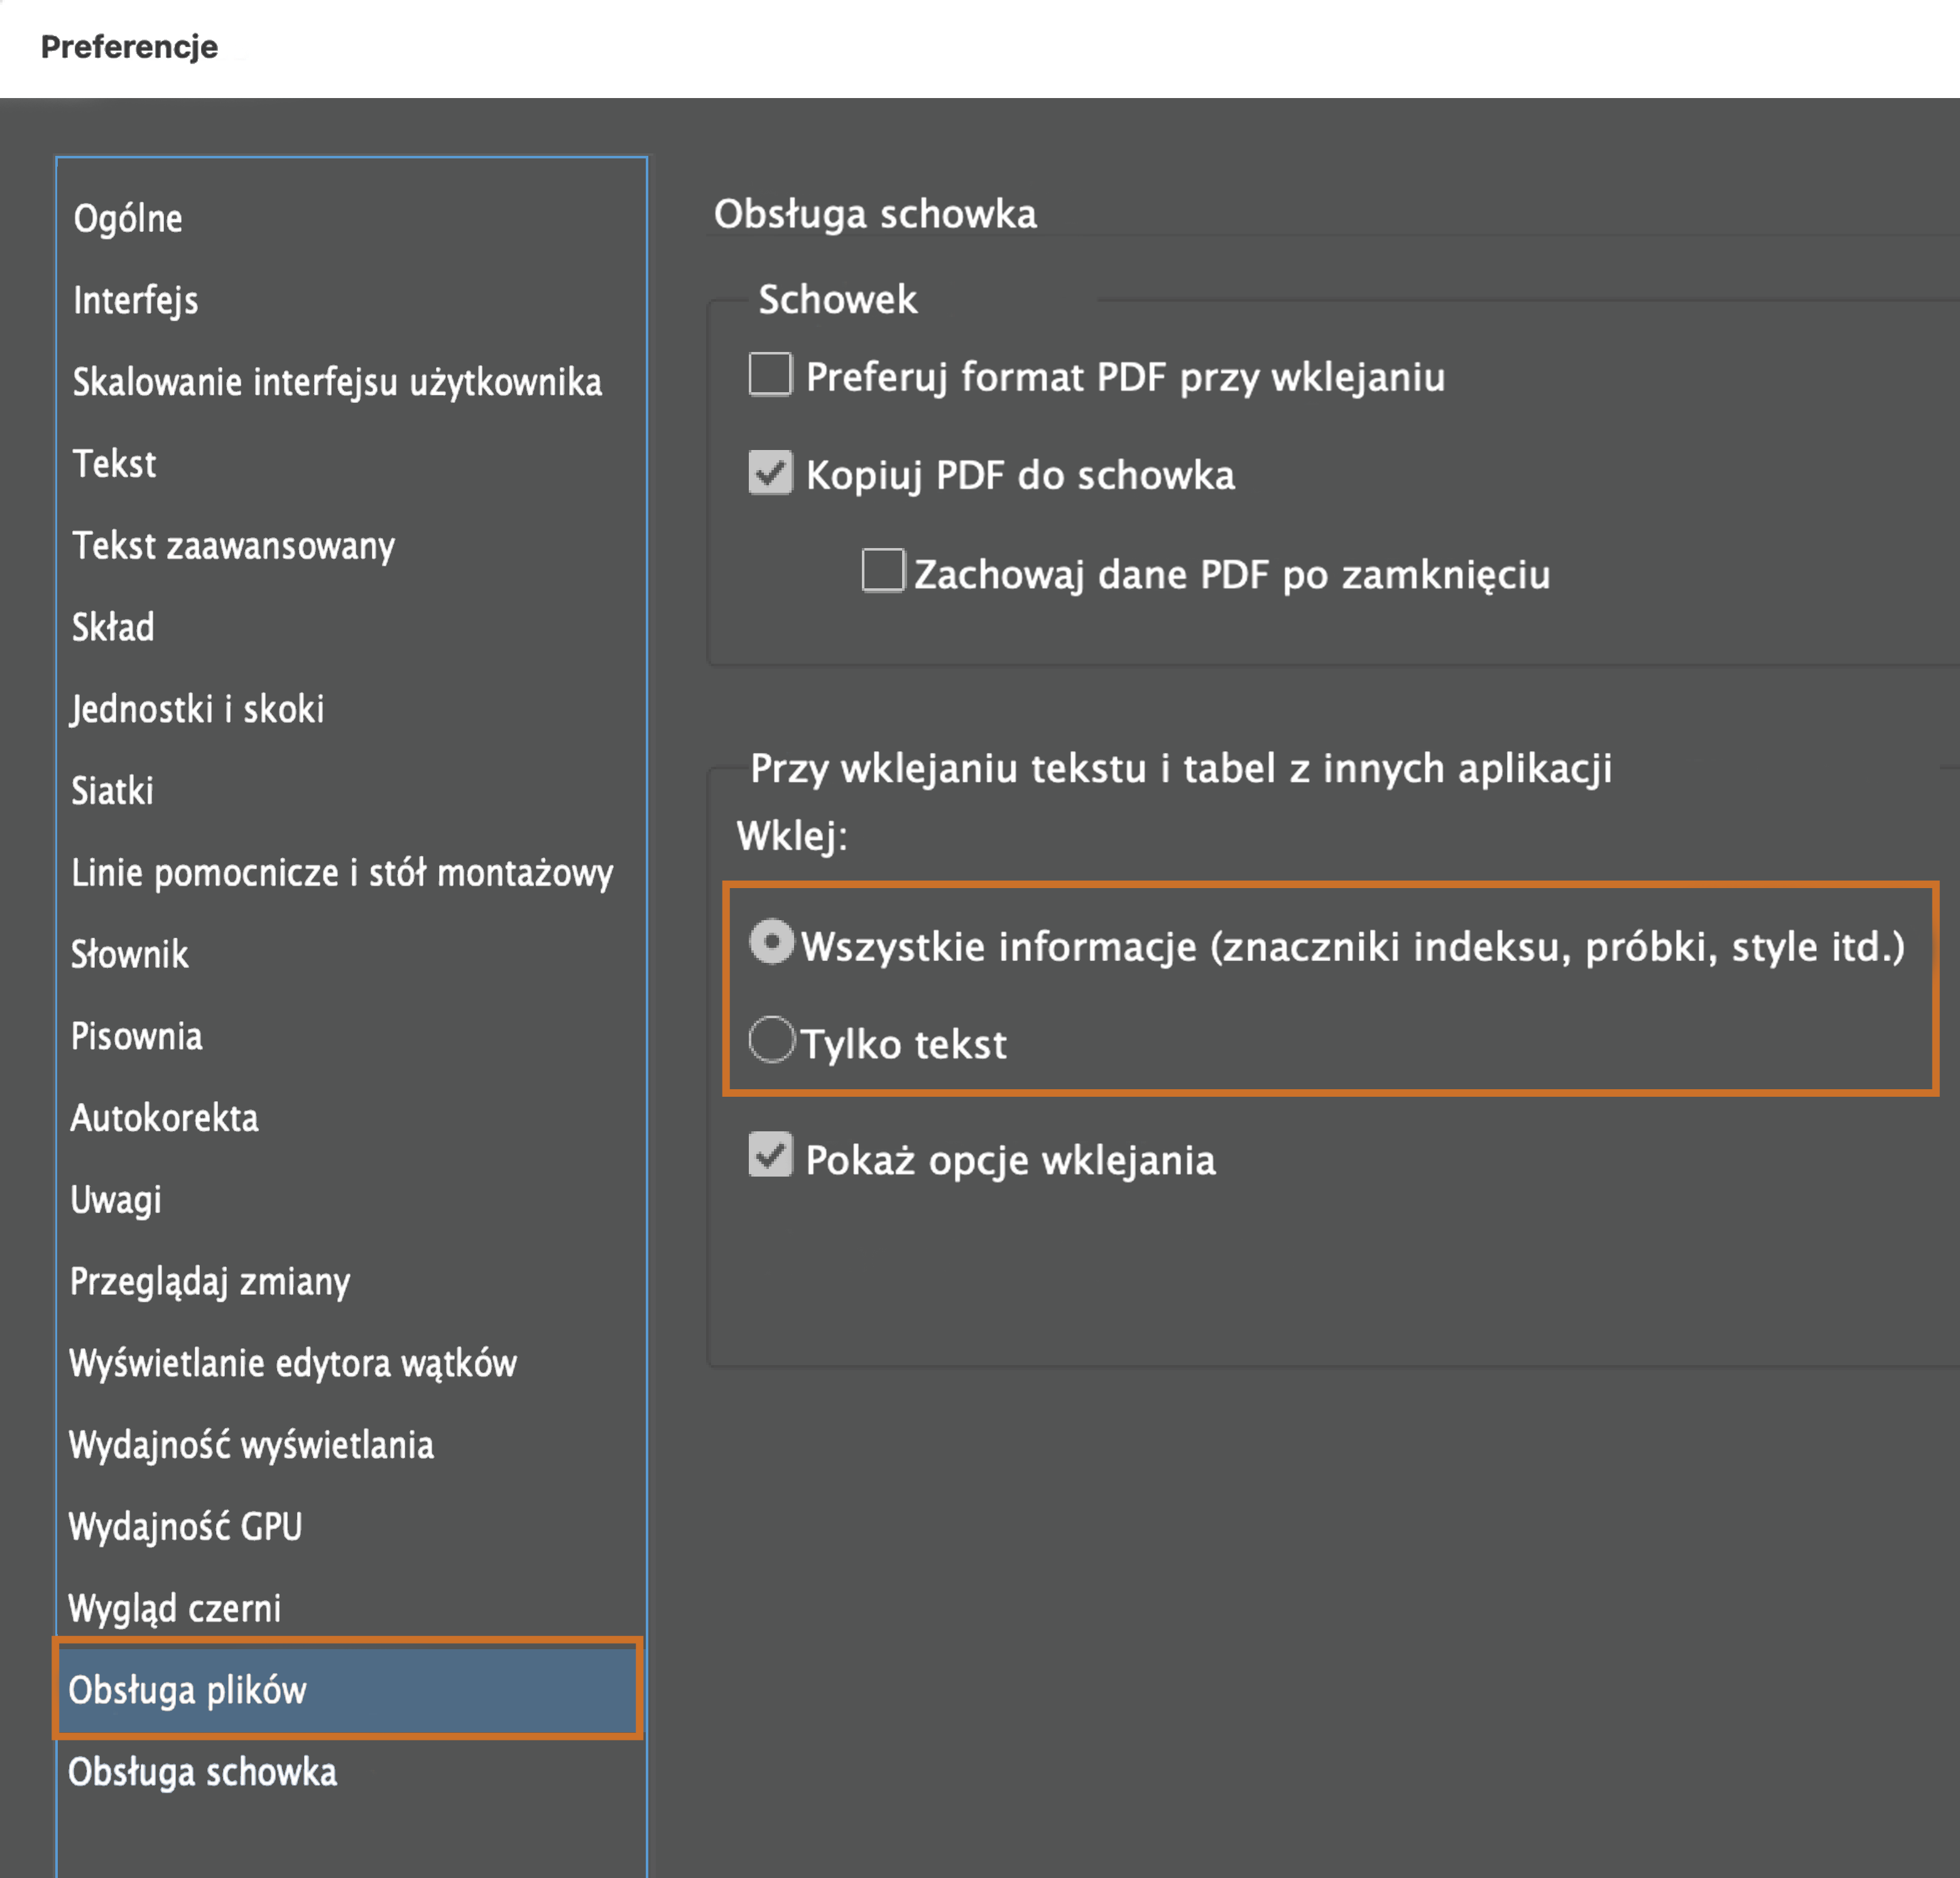
Task: Open the Ogólne preferences category
Action: [128, 218]
